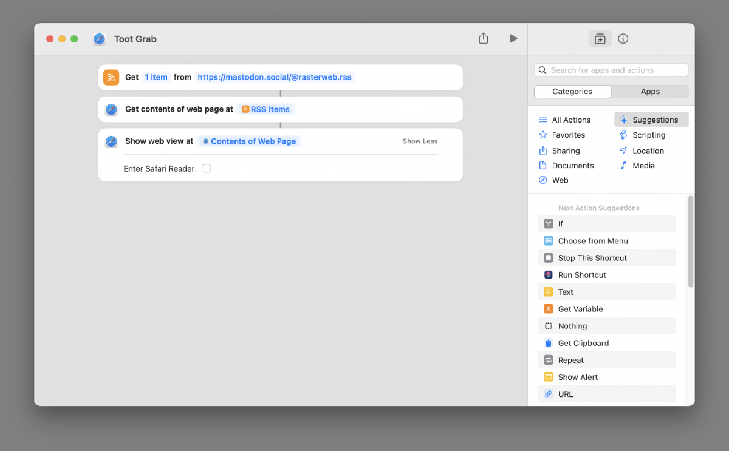The width and height of the screenshot is (729, 451).
Task: Click the Safari icon beside Show web view
Action: click(x=111, y=141)
